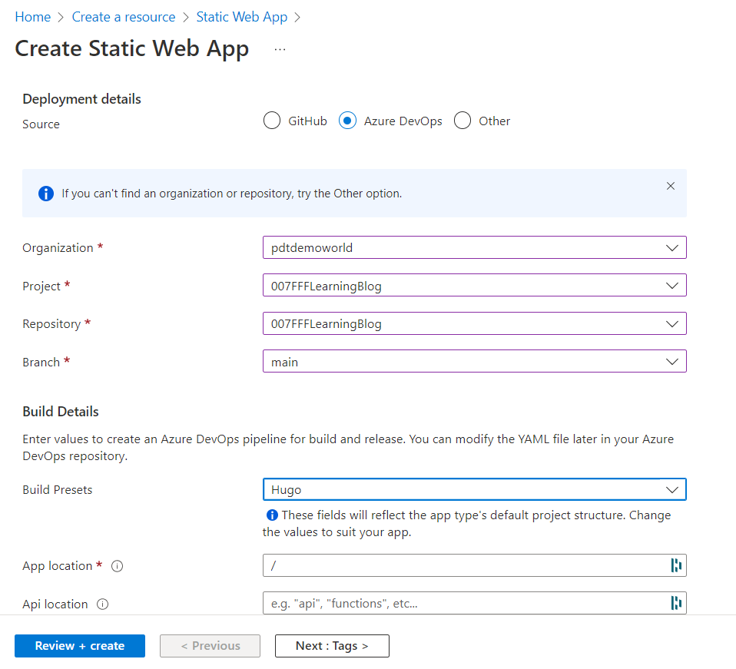736x669 pixels.
Task: Expand the Project dropdown list
Action: click(x=474, y=286)
